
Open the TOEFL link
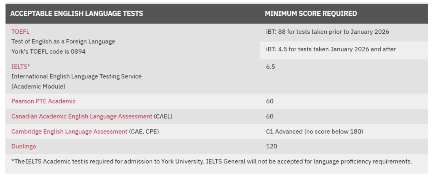point(20,32)
